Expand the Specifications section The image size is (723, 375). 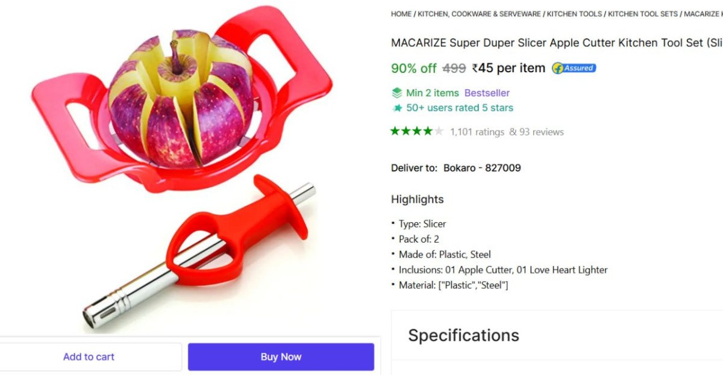[463, 335]
